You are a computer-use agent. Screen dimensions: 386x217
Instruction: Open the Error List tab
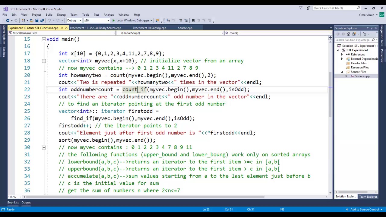coord(13,203)
